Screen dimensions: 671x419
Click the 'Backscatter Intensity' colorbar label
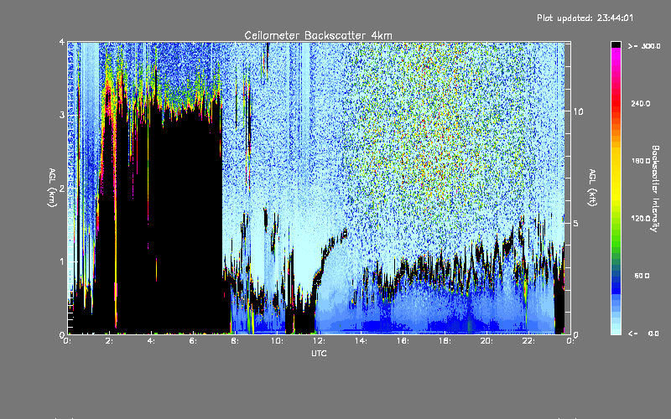655,189
